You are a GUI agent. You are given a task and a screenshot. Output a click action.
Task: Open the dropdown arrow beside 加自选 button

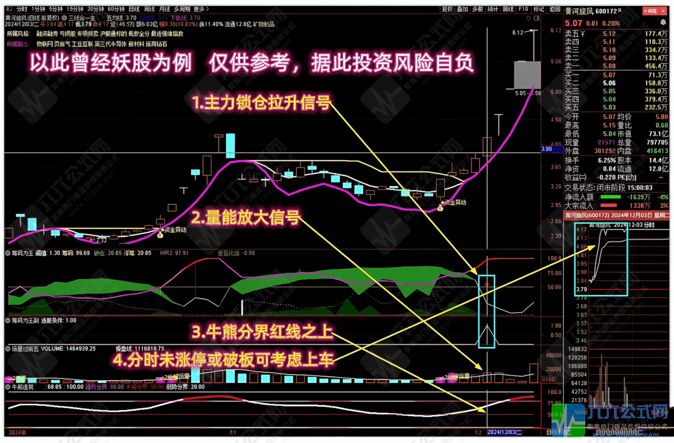click(x=663, y=11)
